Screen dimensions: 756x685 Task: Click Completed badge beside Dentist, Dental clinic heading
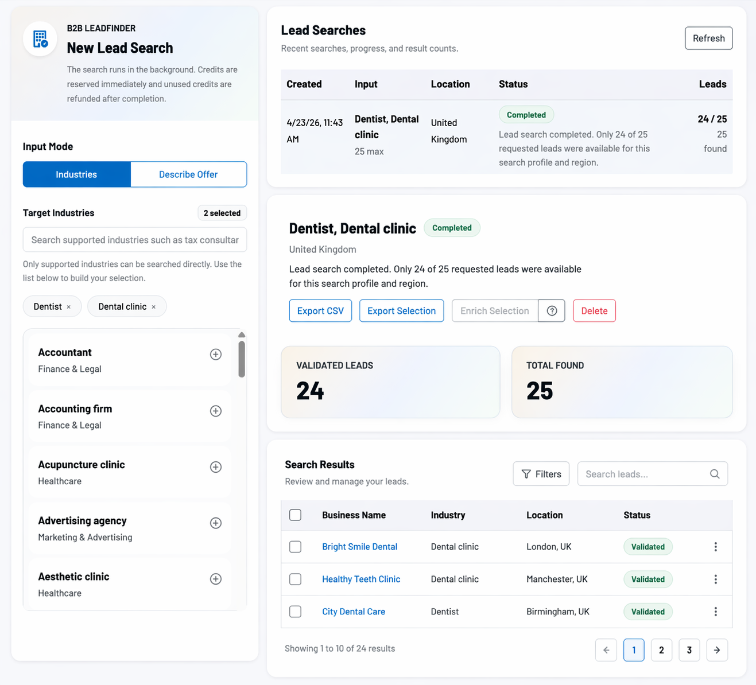452,228
